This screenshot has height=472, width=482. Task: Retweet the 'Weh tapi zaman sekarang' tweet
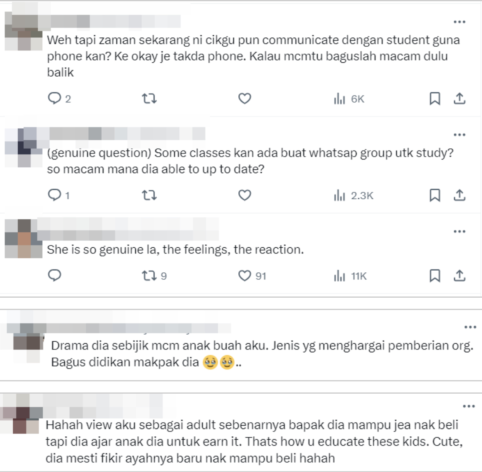point(149,99)
